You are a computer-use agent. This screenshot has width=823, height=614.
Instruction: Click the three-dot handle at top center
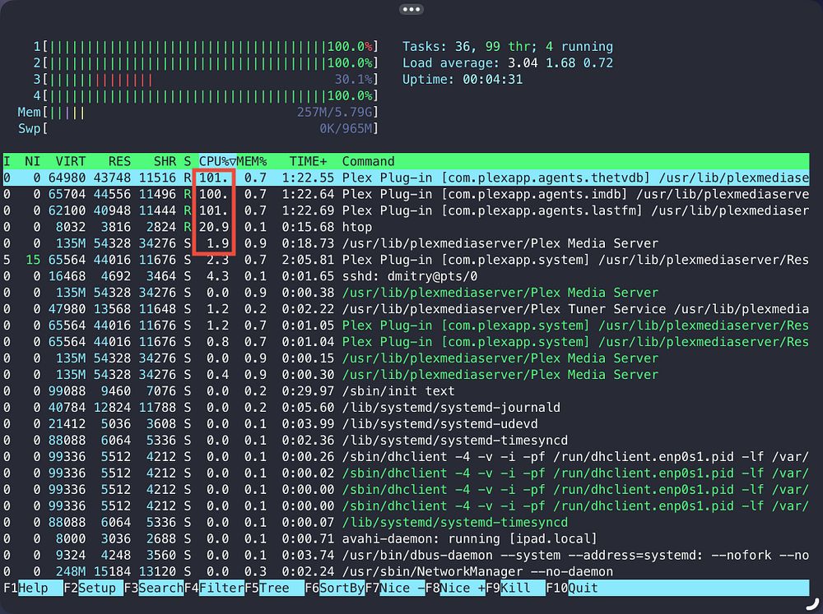pos(411,9)
